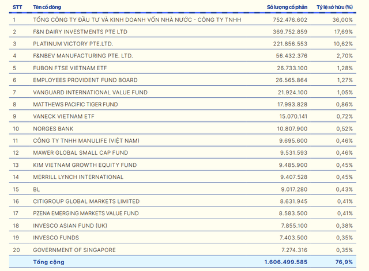
Task: Click ownership value 0,43%
Action: click(x=344, y=189)
